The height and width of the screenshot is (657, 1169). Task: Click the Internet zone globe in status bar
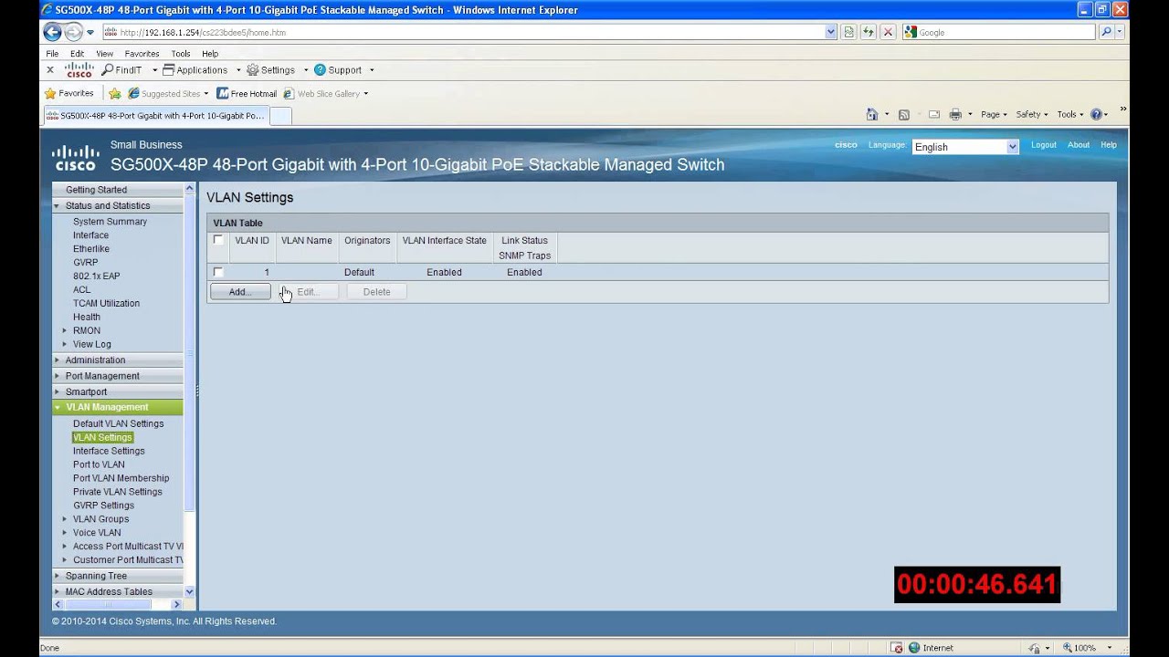coord(915,648)
